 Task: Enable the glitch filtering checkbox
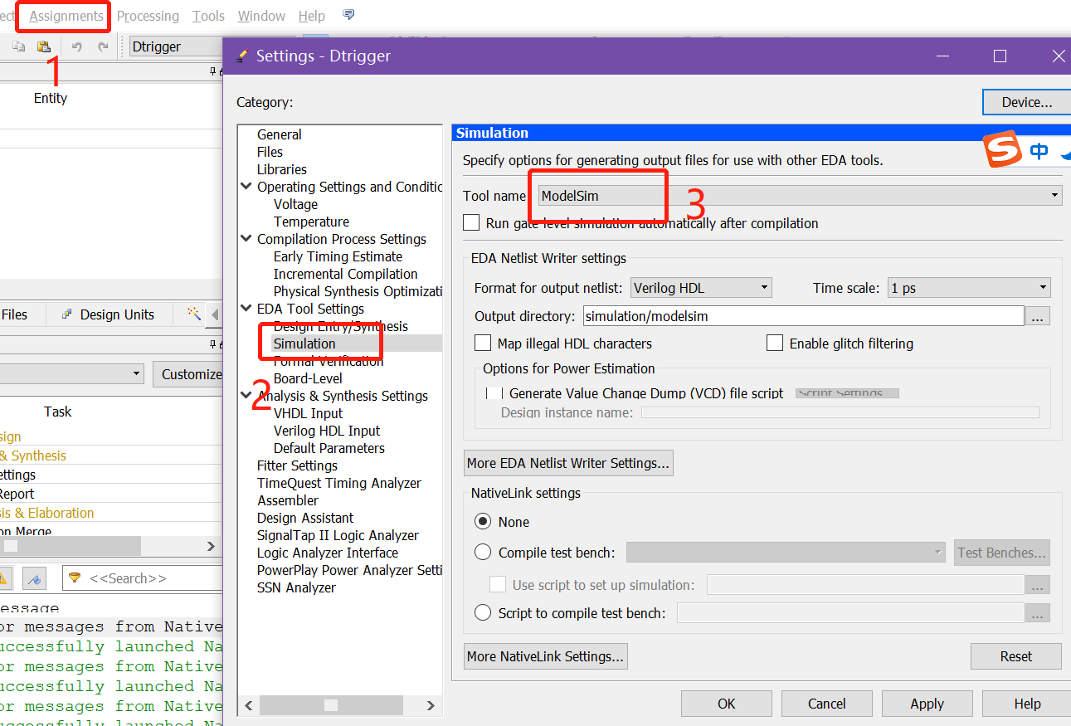click(x=775, y=343)
